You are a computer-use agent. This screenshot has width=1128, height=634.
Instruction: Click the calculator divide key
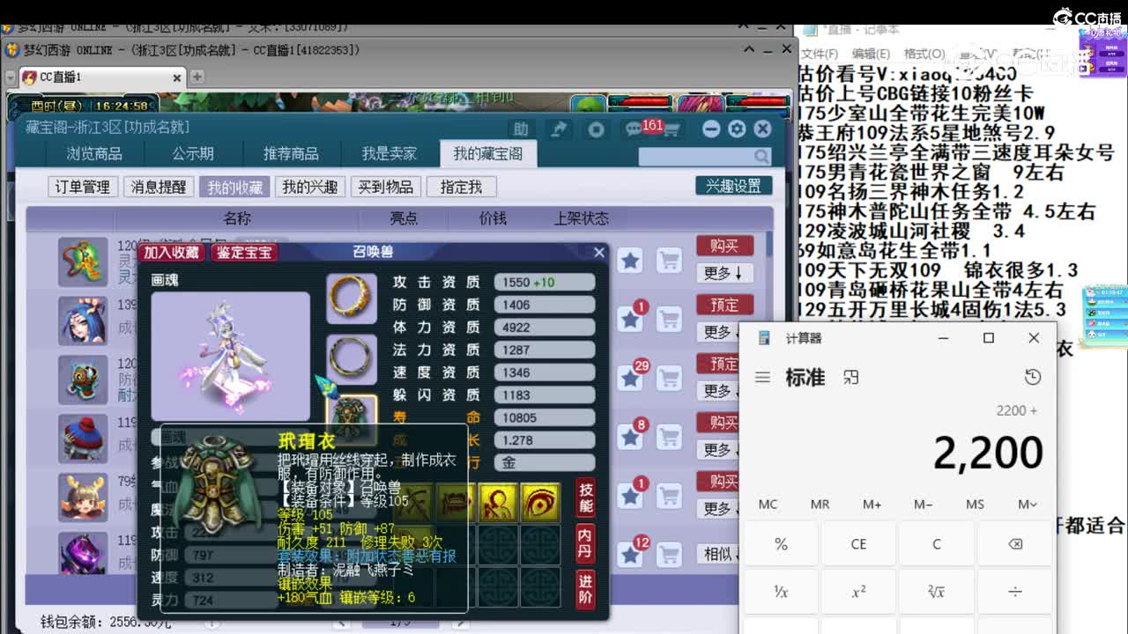coord(1015,592)
